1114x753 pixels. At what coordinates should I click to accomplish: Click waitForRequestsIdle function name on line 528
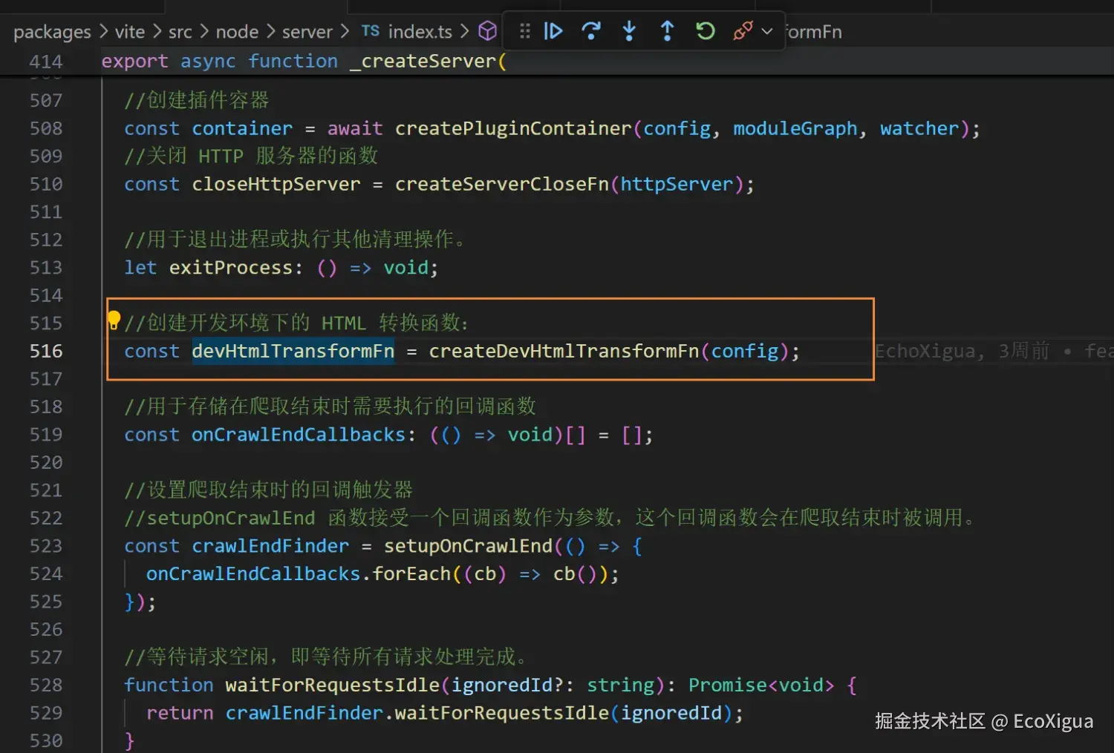click(x=333, y=685)
